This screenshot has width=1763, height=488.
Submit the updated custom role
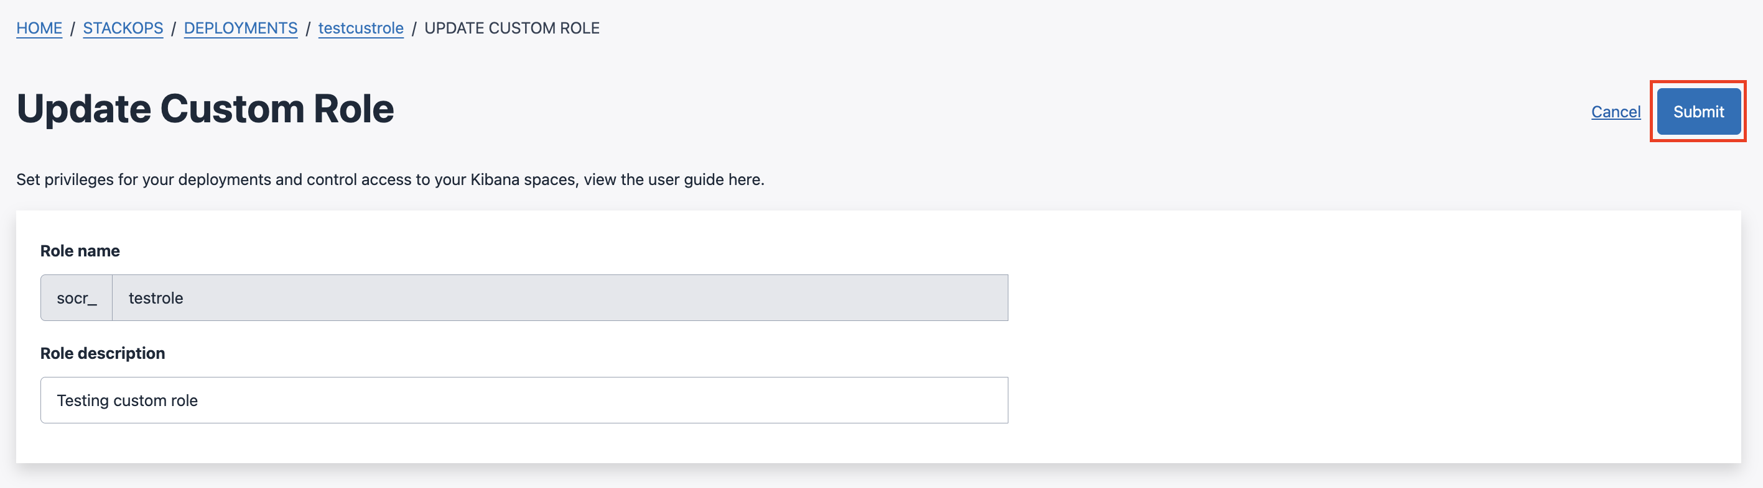[1698, 111]
